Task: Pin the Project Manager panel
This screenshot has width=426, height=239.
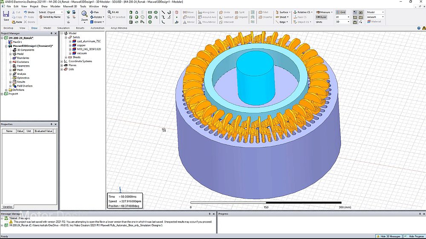Action: [x=52, y=33]
